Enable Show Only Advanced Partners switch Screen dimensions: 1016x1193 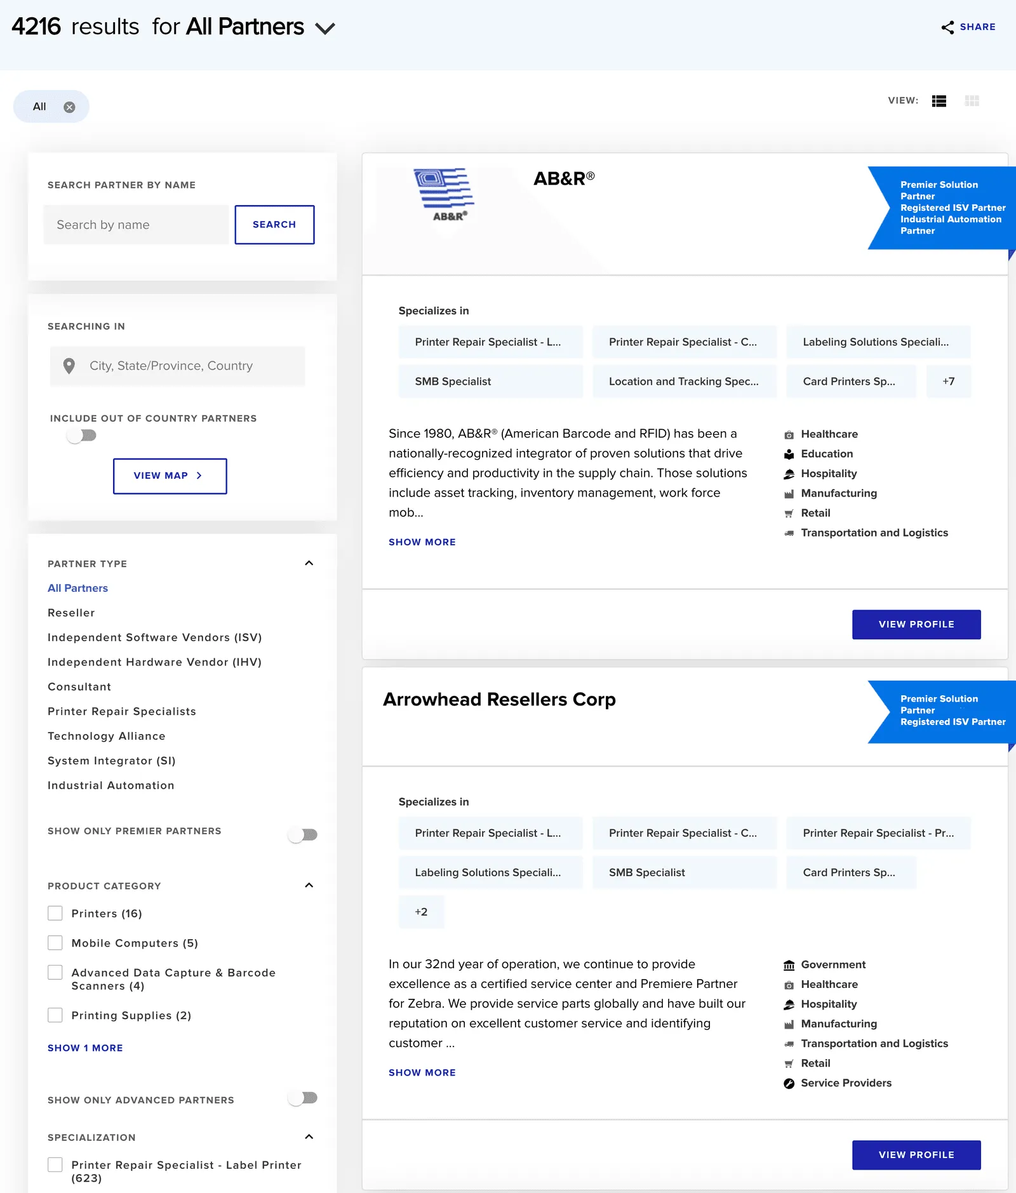pos(302,1098)
